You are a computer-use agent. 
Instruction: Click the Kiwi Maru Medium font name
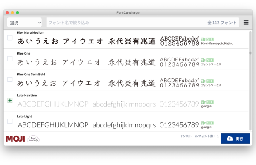coord(31,32)
